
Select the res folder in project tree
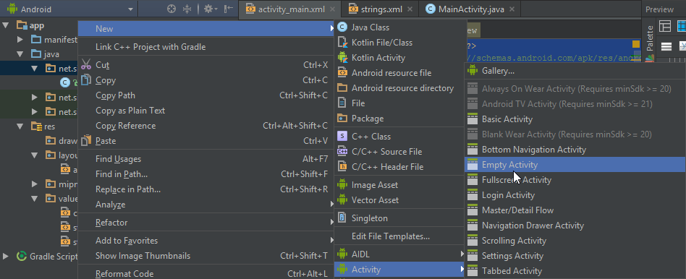pyautogui.click(x=43, y=126)
